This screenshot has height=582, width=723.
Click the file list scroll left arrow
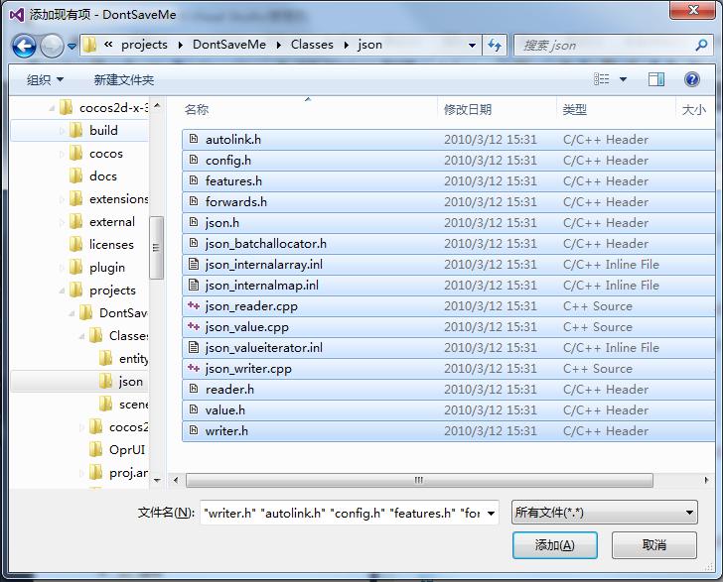[176, 480]
